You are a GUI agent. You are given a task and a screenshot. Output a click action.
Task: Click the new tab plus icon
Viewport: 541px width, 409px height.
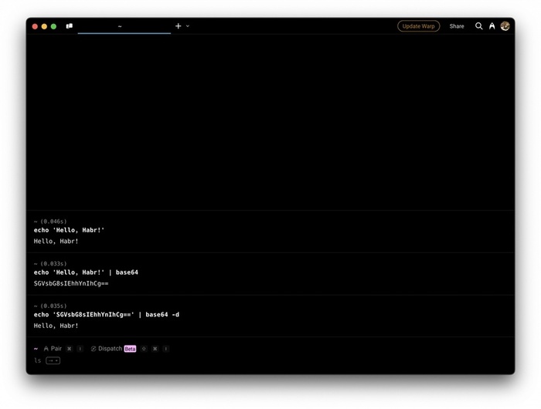point(179,26)
